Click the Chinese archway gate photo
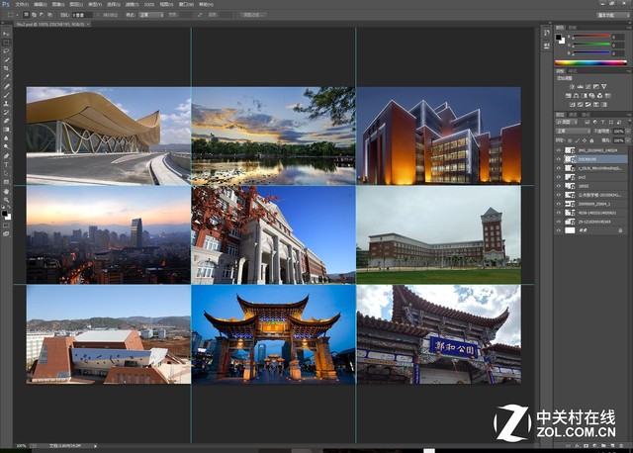 tap(272, 334)
